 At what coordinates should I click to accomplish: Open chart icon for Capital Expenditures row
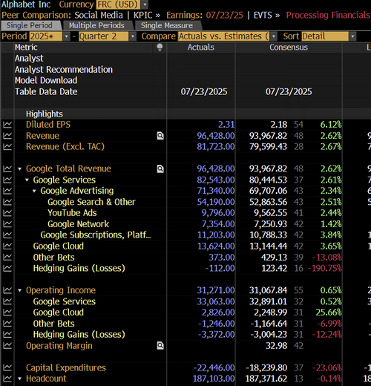[x=7, y=367]
